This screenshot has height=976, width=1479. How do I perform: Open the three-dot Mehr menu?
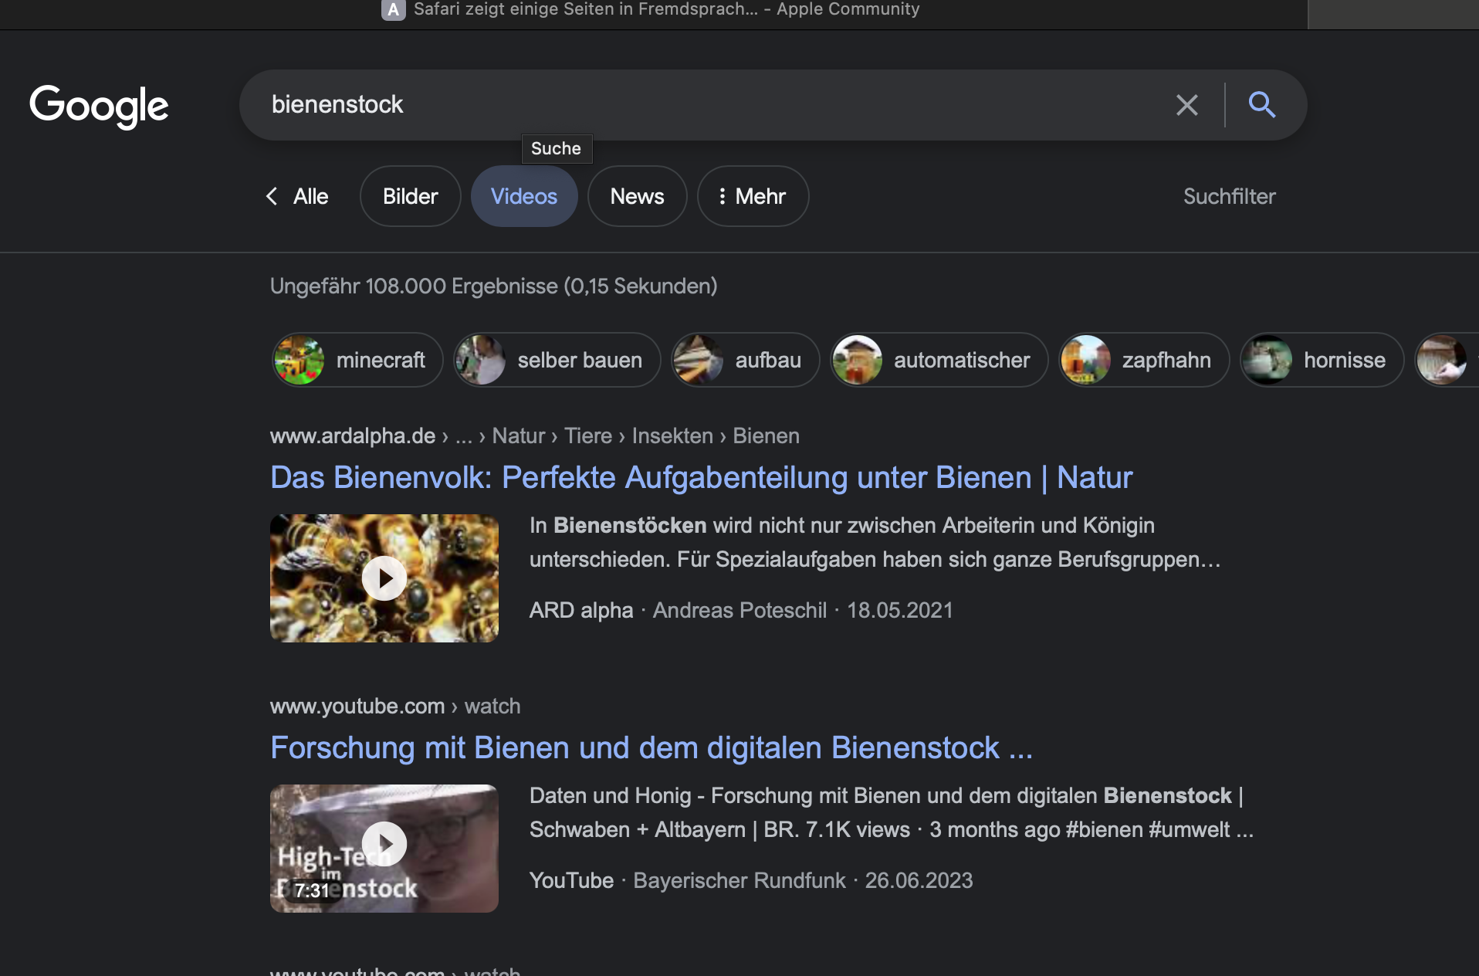coord(753,196)
